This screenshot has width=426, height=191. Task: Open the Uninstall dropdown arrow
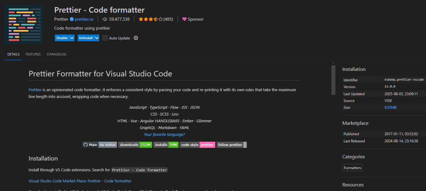pyautogui.click(x=96, y=38)
